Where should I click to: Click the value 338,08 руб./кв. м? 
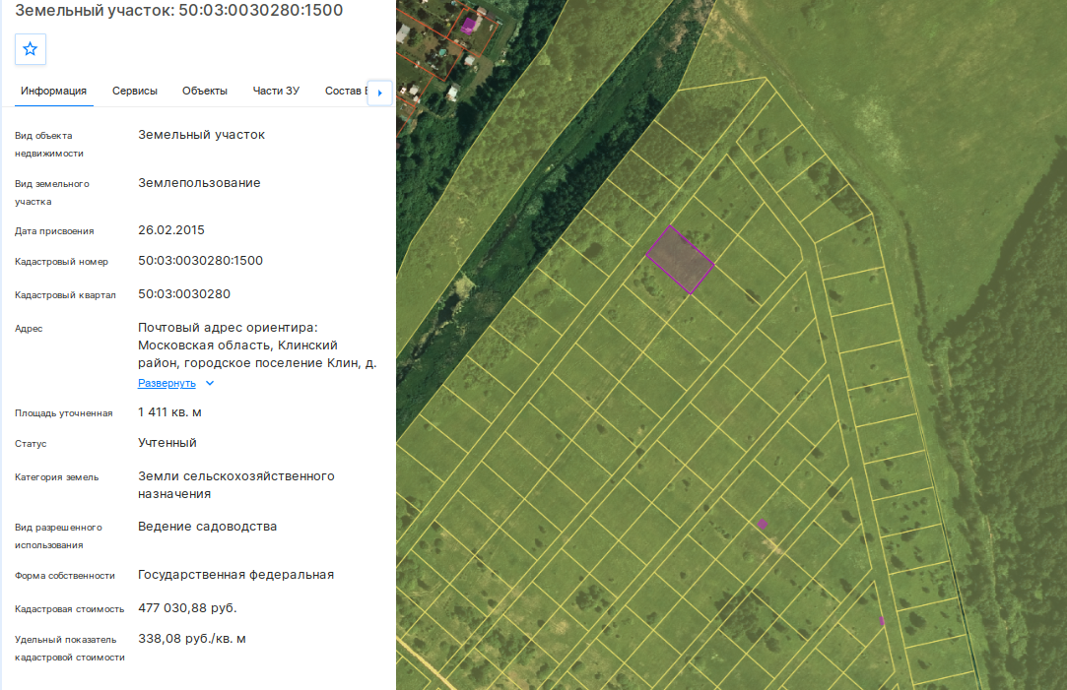tap(192, 639)
